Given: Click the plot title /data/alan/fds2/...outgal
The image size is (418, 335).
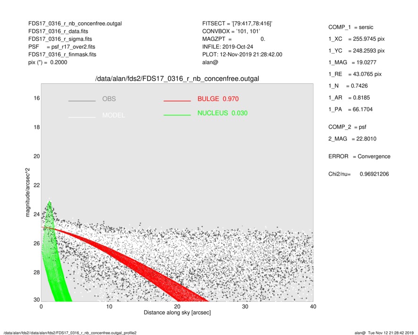Looking at the screenshot, I should coord(177,79).
